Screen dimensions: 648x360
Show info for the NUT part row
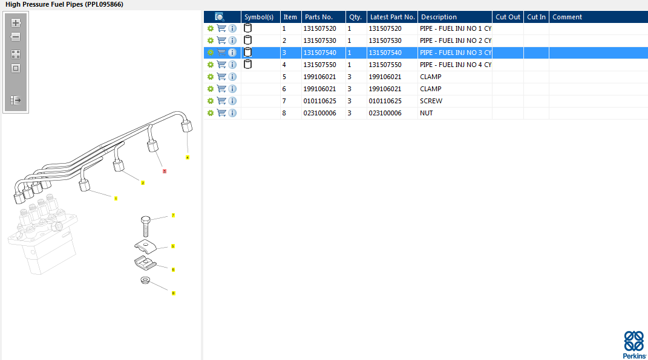coord(232,113)
